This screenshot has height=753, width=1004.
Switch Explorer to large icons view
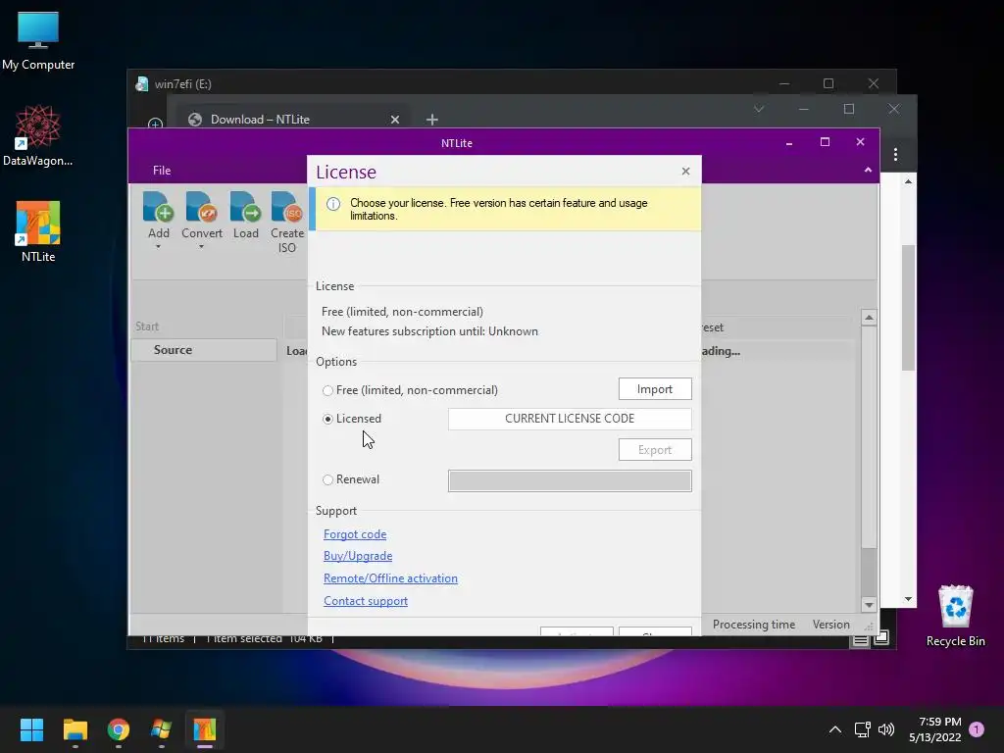[881, 637]
